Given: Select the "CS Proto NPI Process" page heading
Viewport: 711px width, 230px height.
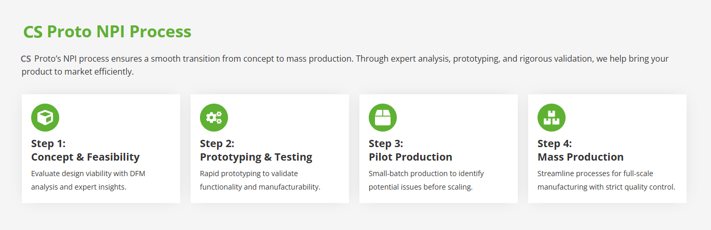Looking at the screenshot, I should (x=107, y=32).
